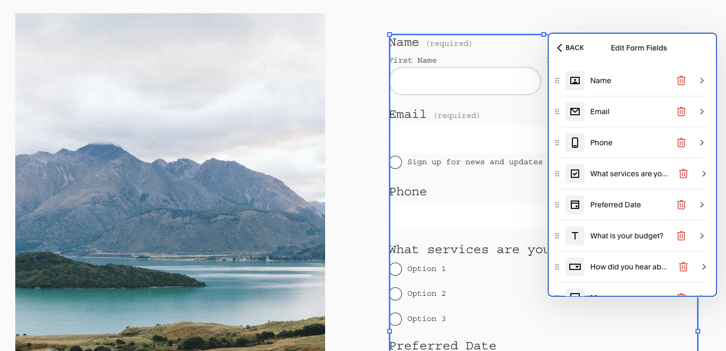
Task: Click the text T icon for budget field
Action: (x=575, y=236)
